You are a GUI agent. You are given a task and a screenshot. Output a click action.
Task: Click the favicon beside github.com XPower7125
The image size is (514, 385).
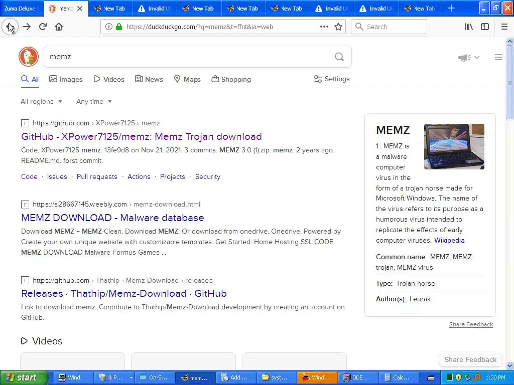point(25,123)
